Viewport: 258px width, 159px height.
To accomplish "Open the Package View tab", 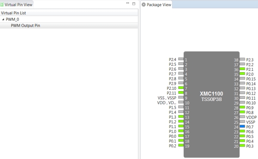I will pos(157,5).
